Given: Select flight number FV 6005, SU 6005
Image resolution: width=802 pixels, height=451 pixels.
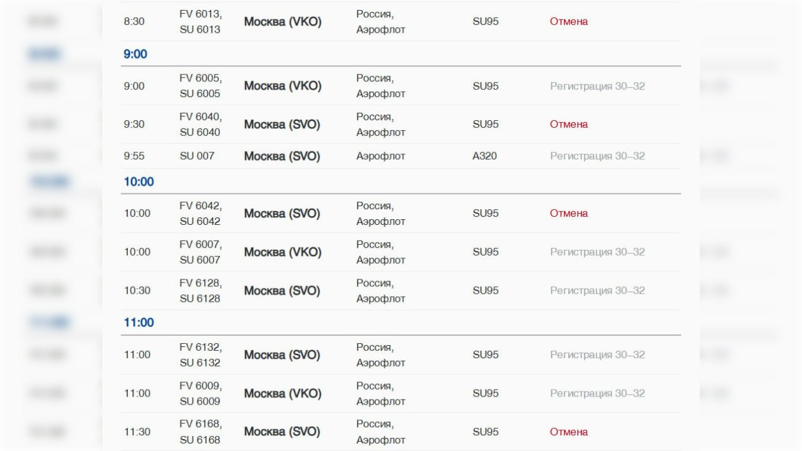Looking at the screenshot, I should click(200, 86).
